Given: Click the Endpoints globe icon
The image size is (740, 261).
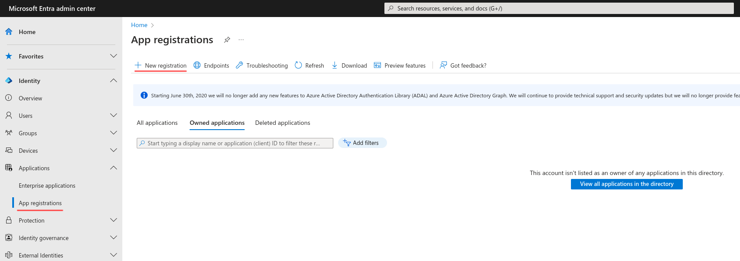Looking at the screenshot, I should coord(197,65).
